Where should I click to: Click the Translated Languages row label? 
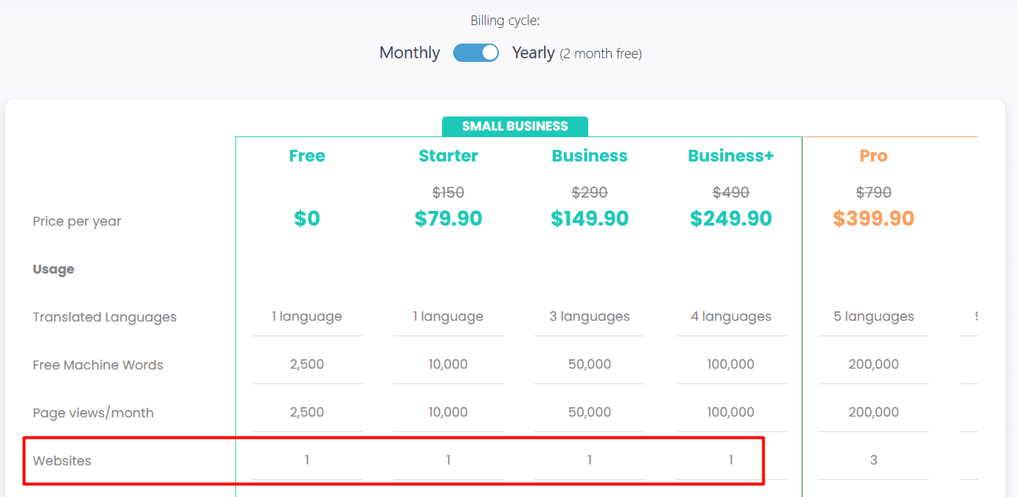click(x=105, y=317)
